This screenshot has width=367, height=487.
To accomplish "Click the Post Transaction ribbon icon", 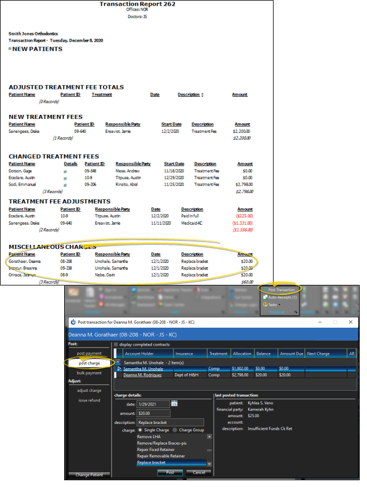I will pos(266,290).
